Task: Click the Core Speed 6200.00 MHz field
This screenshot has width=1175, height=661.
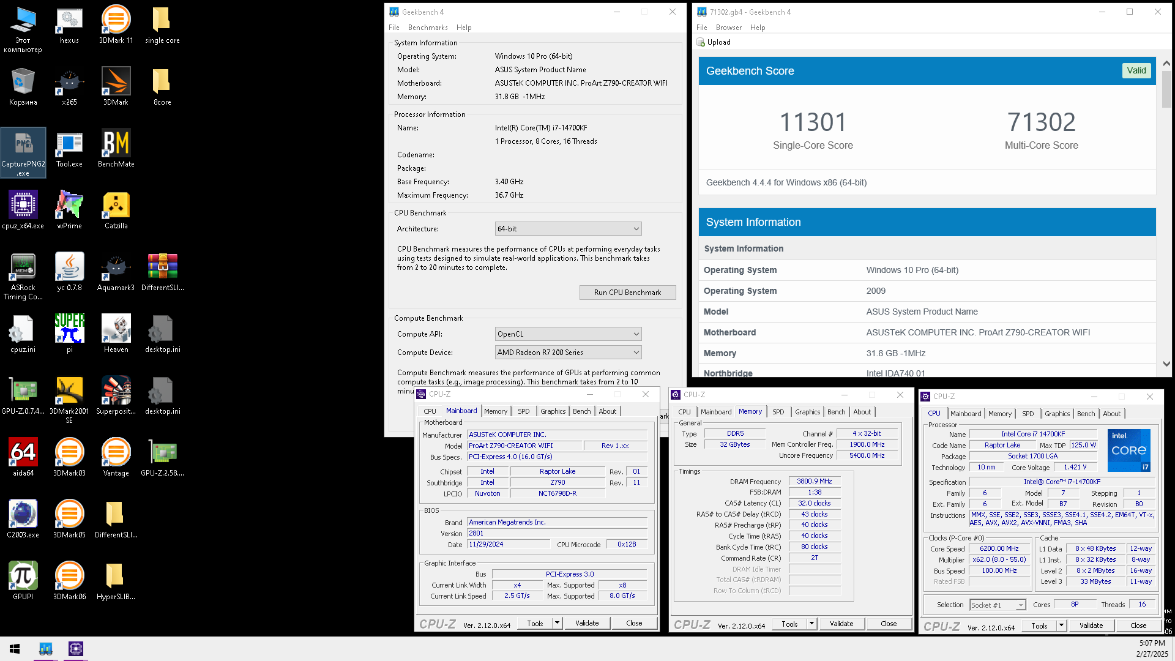Action: pos(999,549)
